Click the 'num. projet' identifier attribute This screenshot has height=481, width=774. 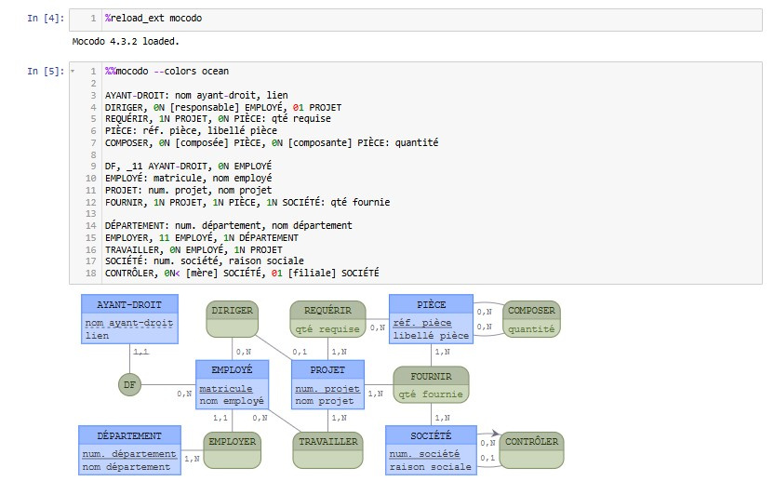[x=327, y=389]
